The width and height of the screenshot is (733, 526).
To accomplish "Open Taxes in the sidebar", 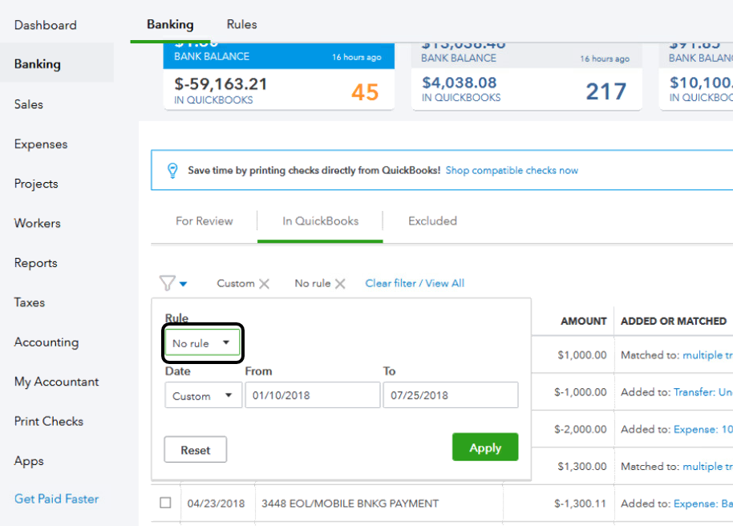I will point(30,302).
